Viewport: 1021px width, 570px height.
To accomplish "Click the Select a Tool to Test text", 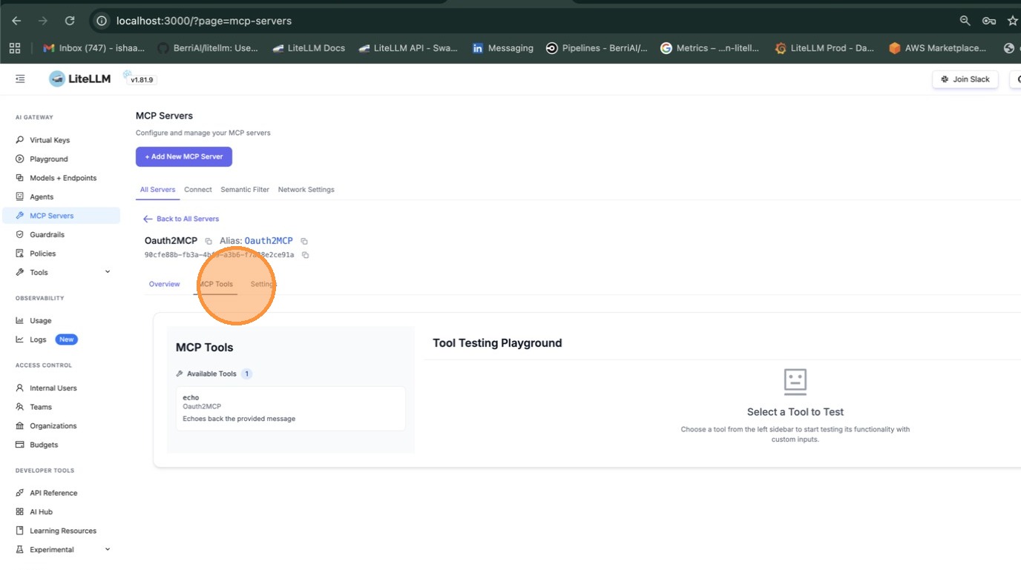I will (x=795, y=412).
